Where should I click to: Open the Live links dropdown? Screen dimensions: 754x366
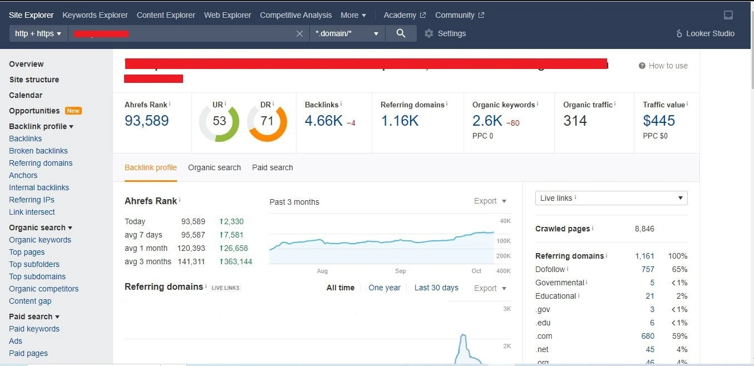click(x=611, y=198)
